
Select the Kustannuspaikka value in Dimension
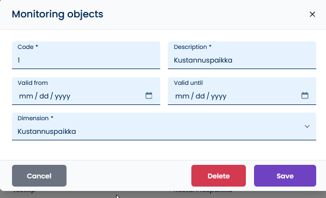click(x=47, y=132)
